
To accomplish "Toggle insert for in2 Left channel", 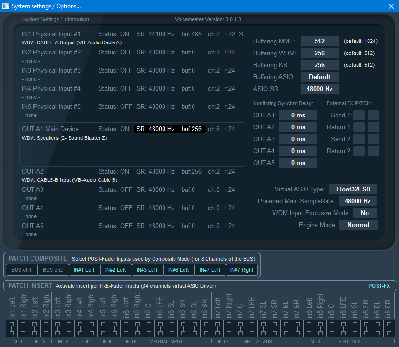I will pos(34,329).
